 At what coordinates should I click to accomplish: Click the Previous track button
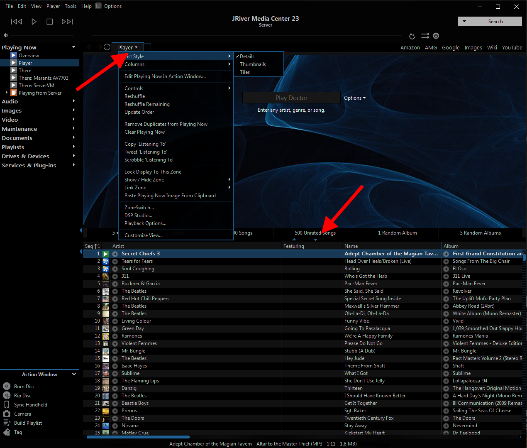point(17,22)
